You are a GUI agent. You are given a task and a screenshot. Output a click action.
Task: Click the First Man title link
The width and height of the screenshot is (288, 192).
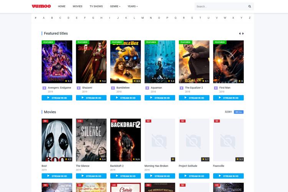pyautogui.click(x=225, y=88)
